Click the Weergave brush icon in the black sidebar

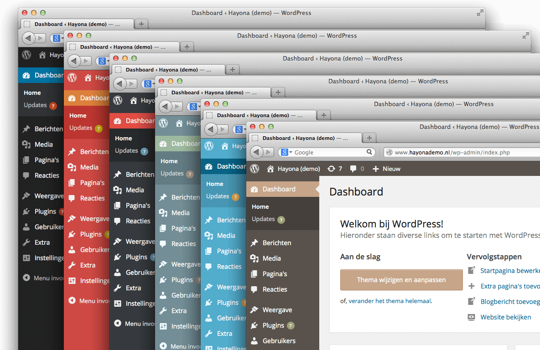[26, 196]
